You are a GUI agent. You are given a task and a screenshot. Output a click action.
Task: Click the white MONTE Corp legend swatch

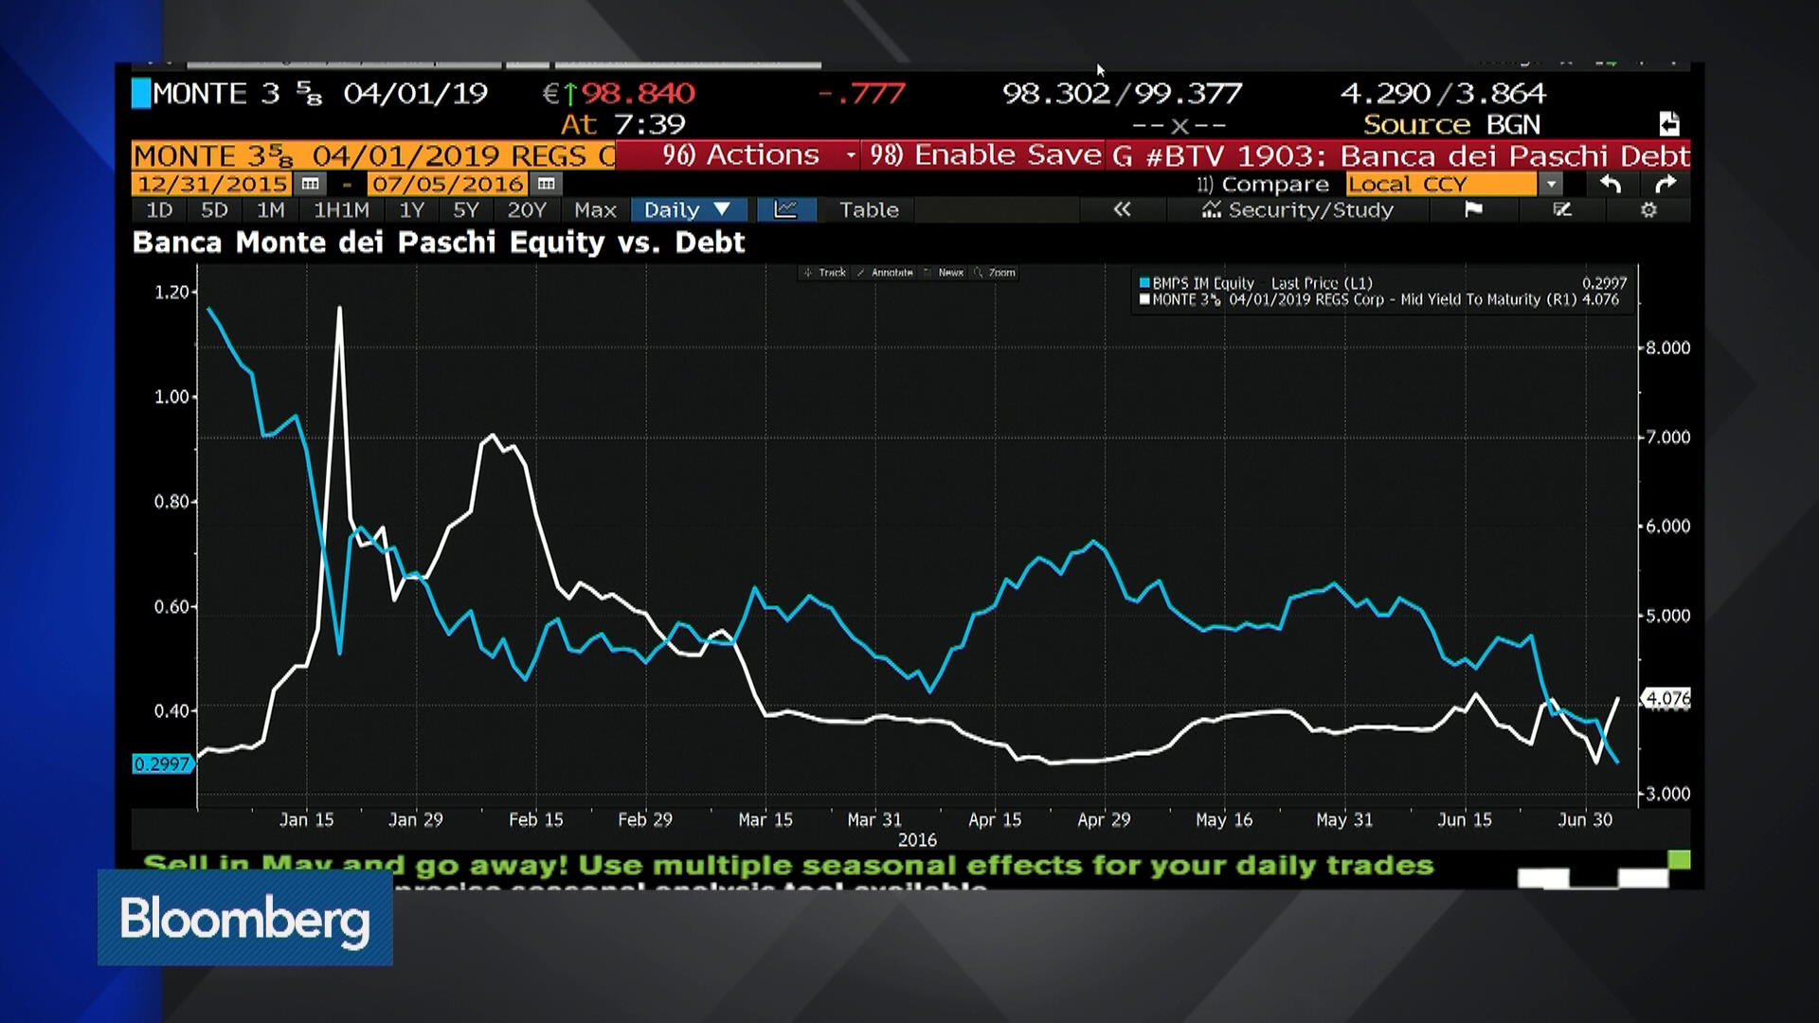[x=1144, y=299]
